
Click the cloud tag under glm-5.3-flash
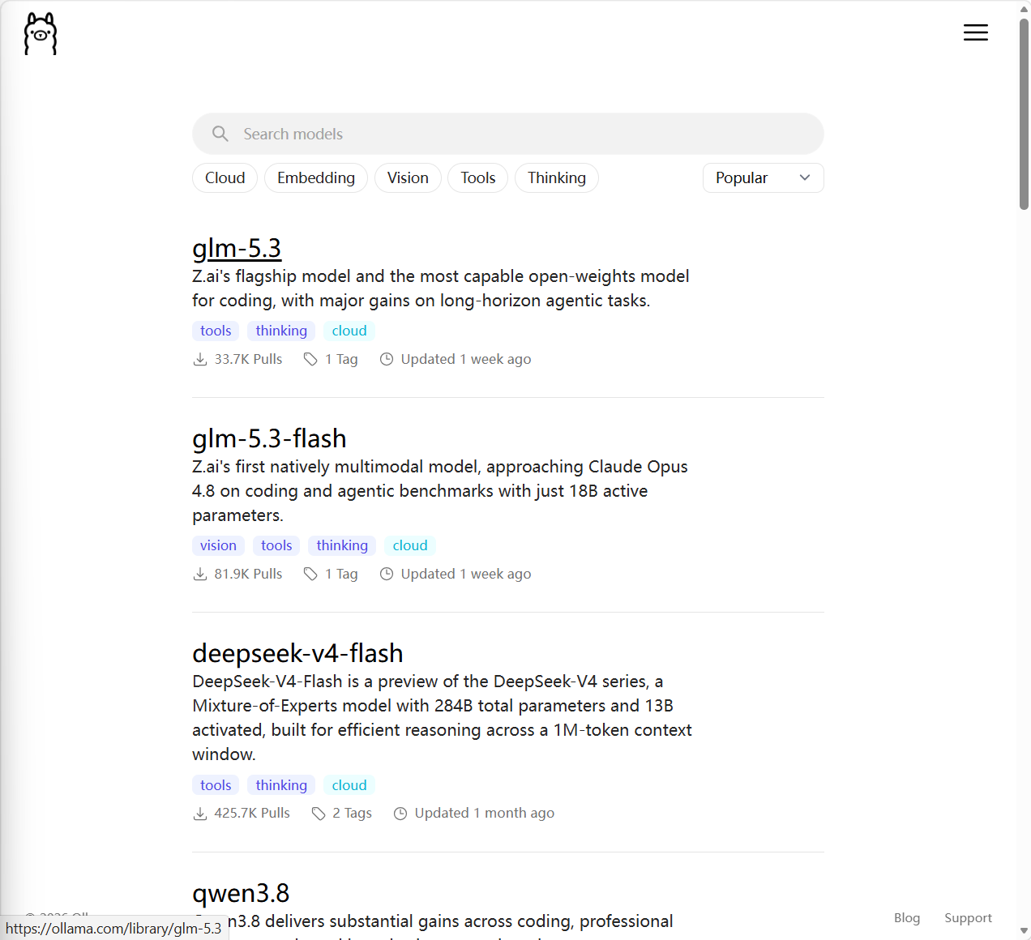(x=410, y=545)
